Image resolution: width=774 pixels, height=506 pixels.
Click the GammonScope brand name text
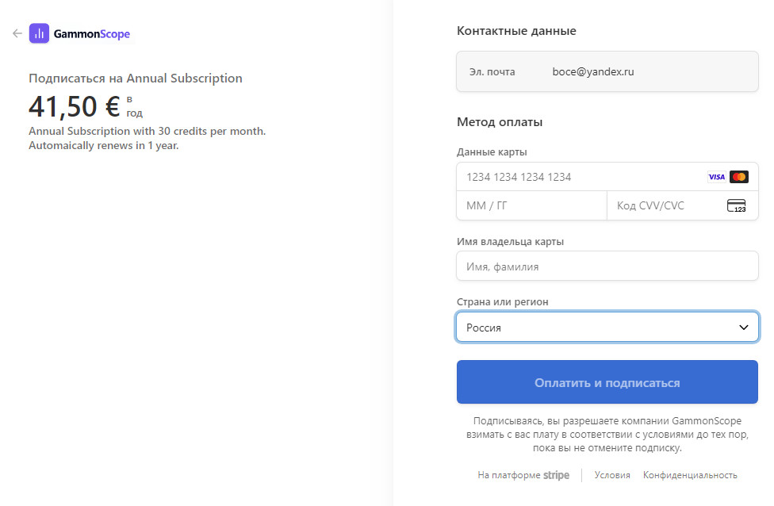(92, 34)
